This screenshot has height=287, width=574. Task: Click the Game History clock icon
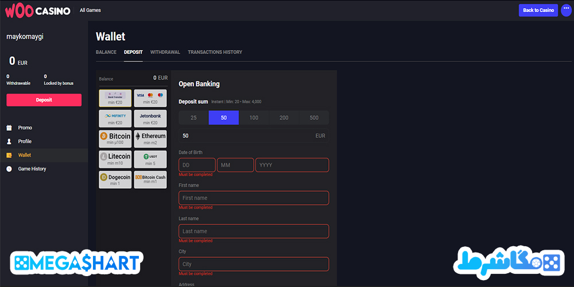click(x=9, y=169)
